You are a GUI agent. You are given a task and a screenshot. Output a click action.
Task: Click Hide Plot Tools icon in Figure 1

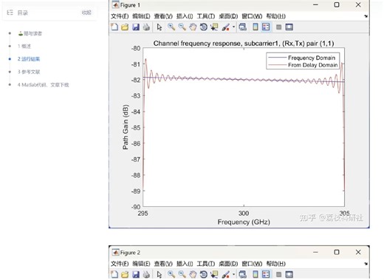(278, 27)
